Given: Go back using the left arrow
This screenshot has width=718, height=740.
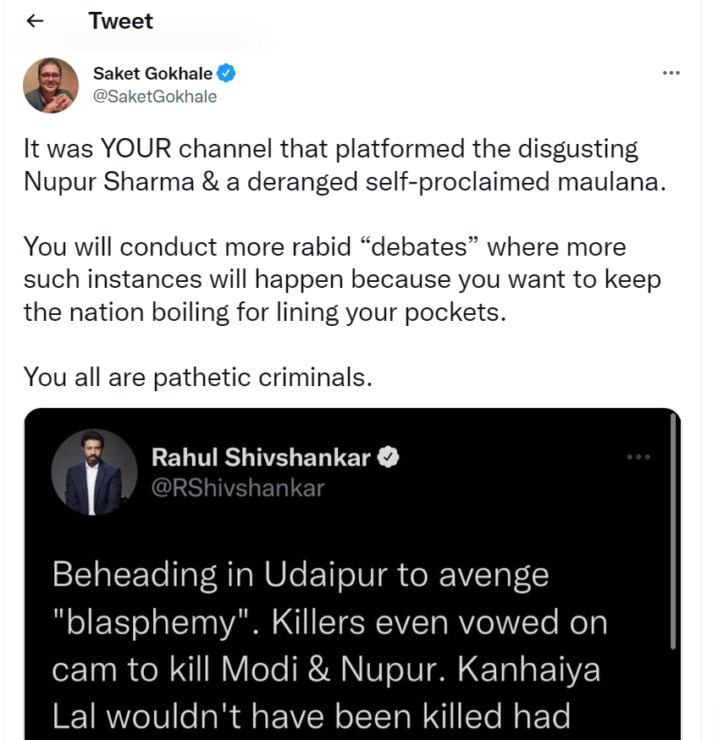Looking at the screenshot, I should point(35,22).
